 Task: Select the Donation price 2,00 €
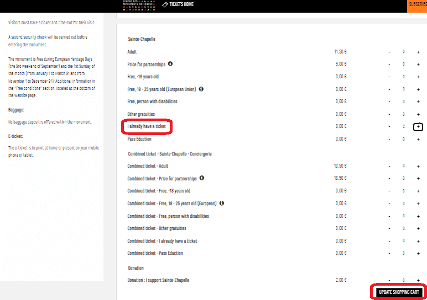click(341, 280)
